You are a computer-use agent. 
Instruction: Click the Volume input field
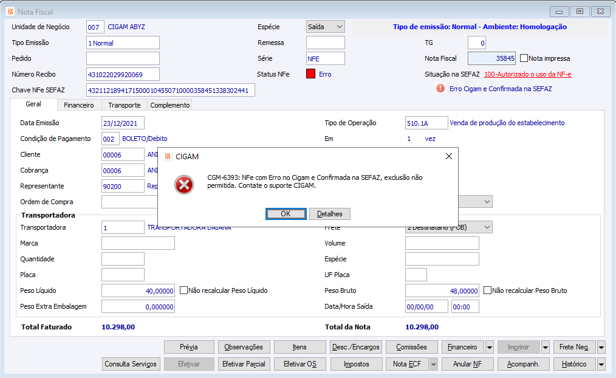[x=442, y=243]
